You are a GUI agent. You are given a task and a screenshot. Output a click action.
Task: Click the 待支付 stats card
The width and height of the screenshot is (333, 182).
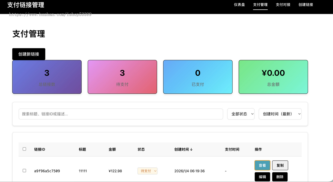tap(122, 77)
